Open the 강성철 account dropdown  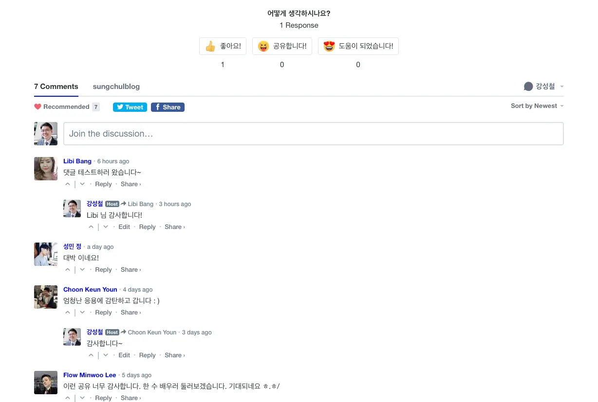click(544, 87)
